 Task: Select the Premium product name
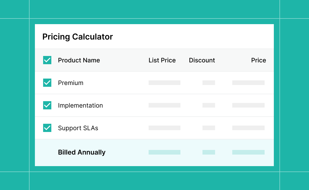click(71, 83)
